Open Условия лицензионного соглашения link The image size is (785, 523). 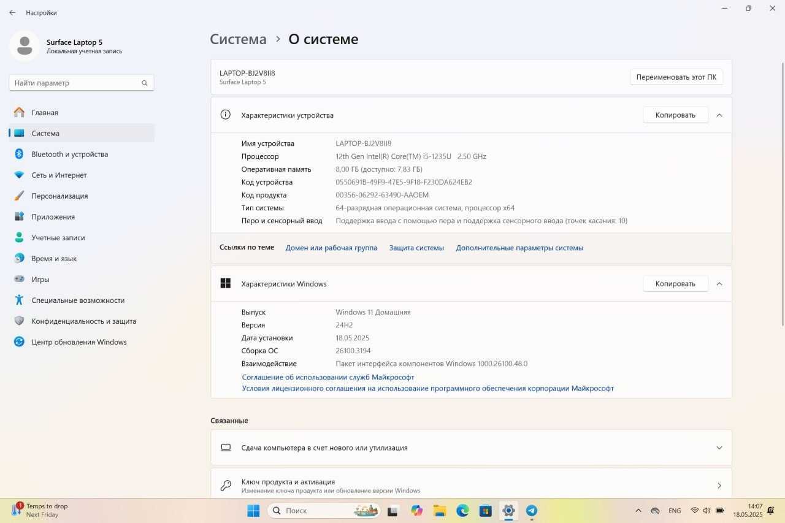click(x=427, y=388)
